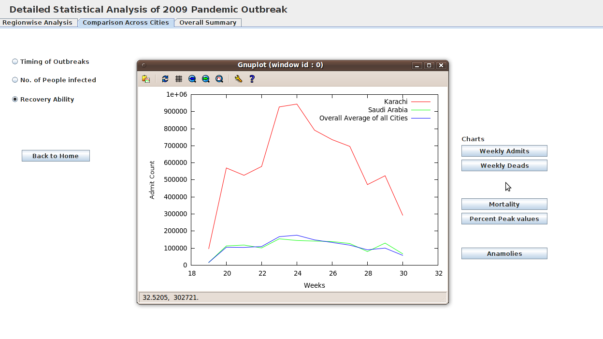The width and height of the screenshot is (603, 339).
Task: Click the Charts heading label
Action: 473,139
